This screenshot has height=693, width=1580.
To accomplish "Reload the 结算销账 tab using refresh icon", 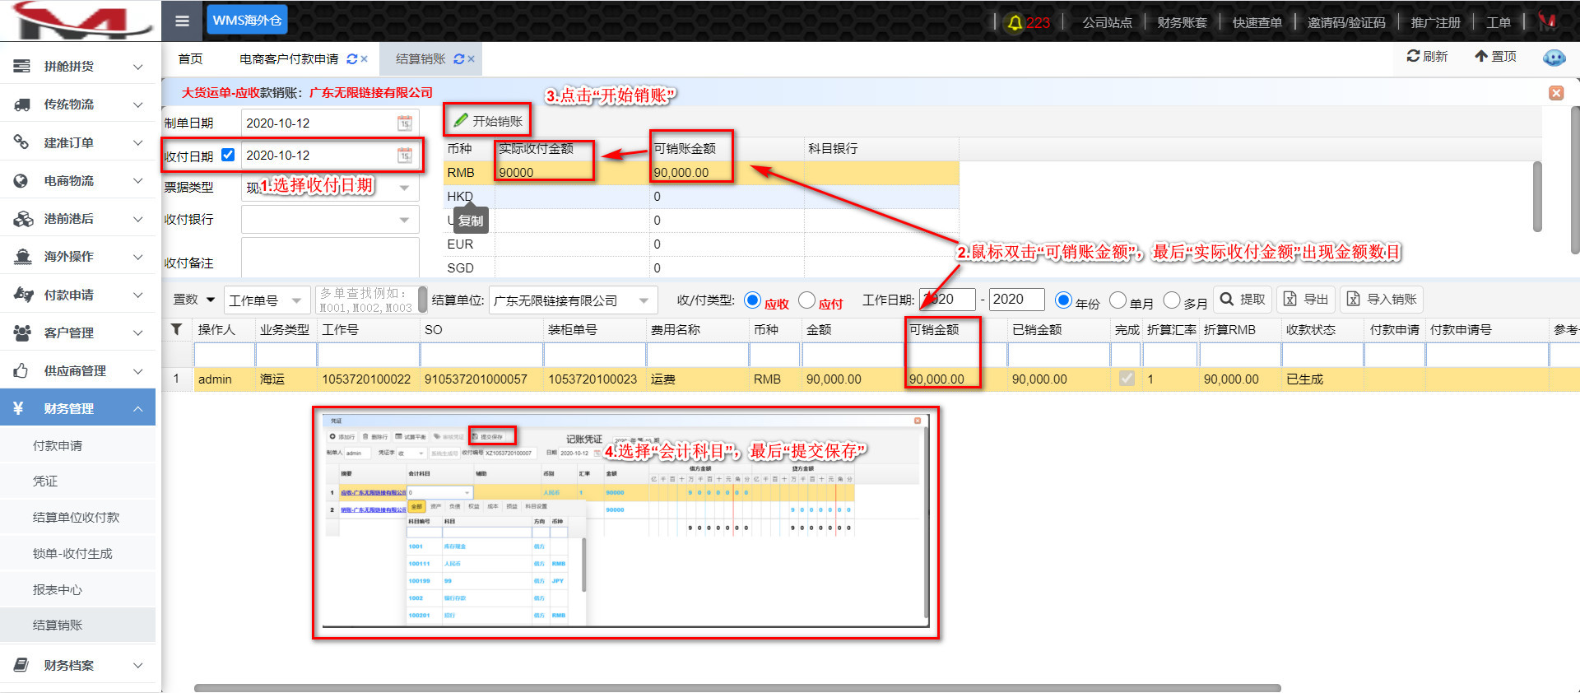I will 458,59.
